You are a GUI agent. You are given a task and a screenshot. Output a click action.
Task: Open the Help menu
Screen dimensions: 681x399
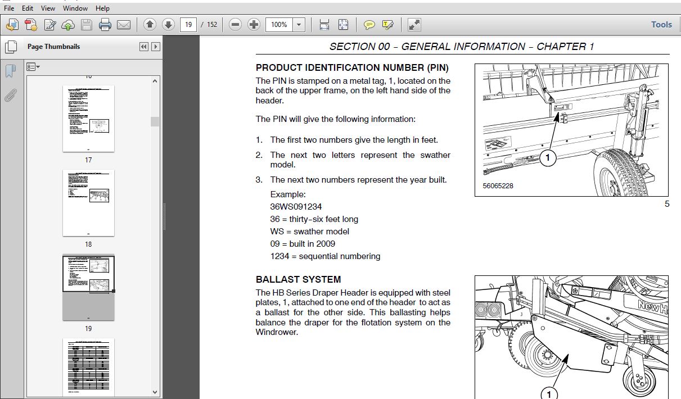coord(102,8)
